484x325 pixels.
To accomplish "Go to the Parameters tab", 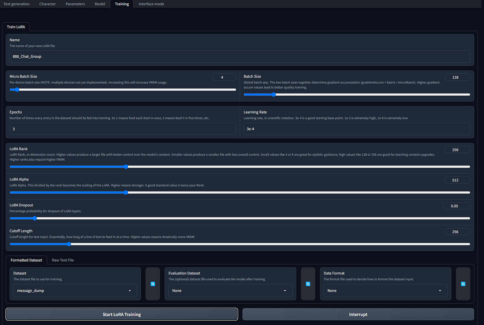I will (75, 4).
